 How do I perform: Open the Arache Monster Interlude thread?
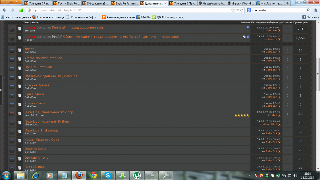click(43, 58)
